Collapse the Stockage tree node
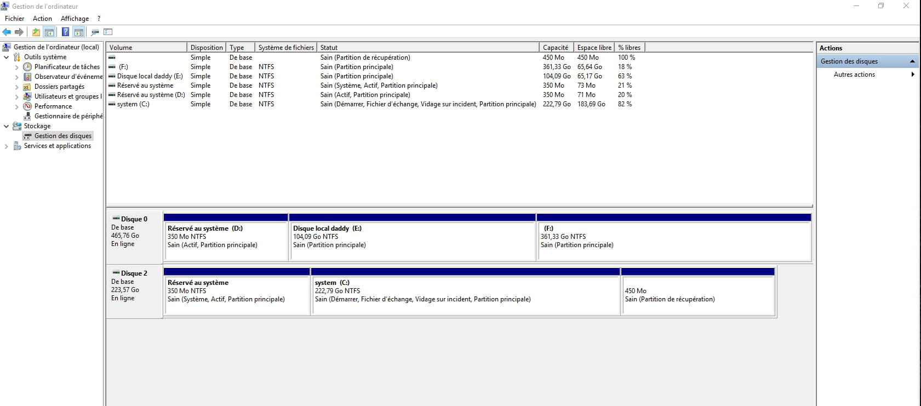This screenshot has width=921, height=406. (x=7, y=126)
